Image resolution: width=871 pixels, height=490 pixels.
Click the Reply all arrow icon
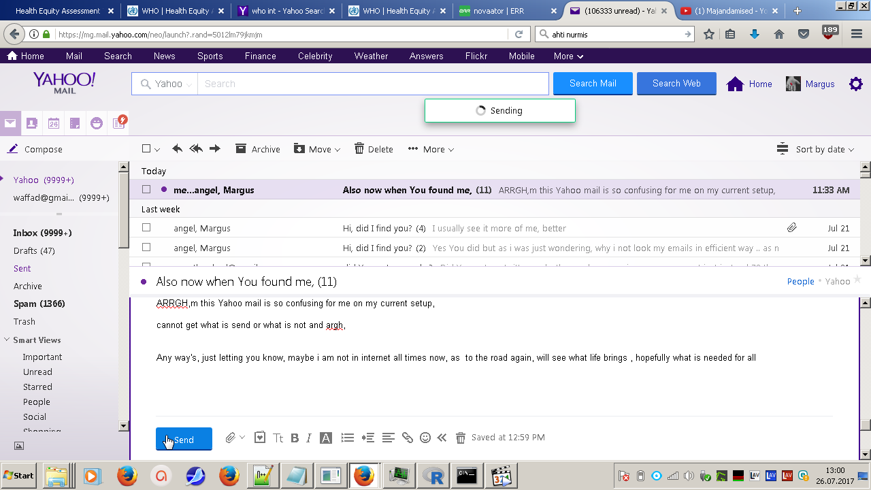pos(196,149)
